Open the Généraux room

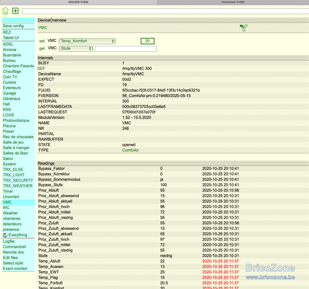pos(11,99)
